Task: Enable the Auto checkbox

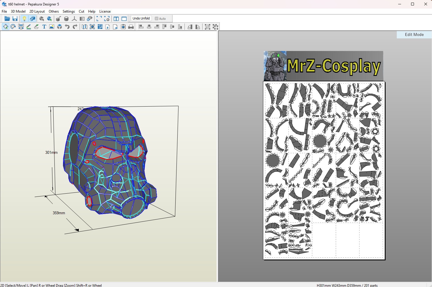Action: (x=156, y=18)
